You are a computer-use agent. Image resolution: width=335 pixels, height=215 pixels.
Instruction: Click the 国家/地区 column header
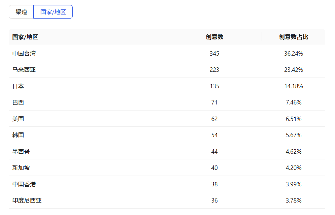[25, 37]
